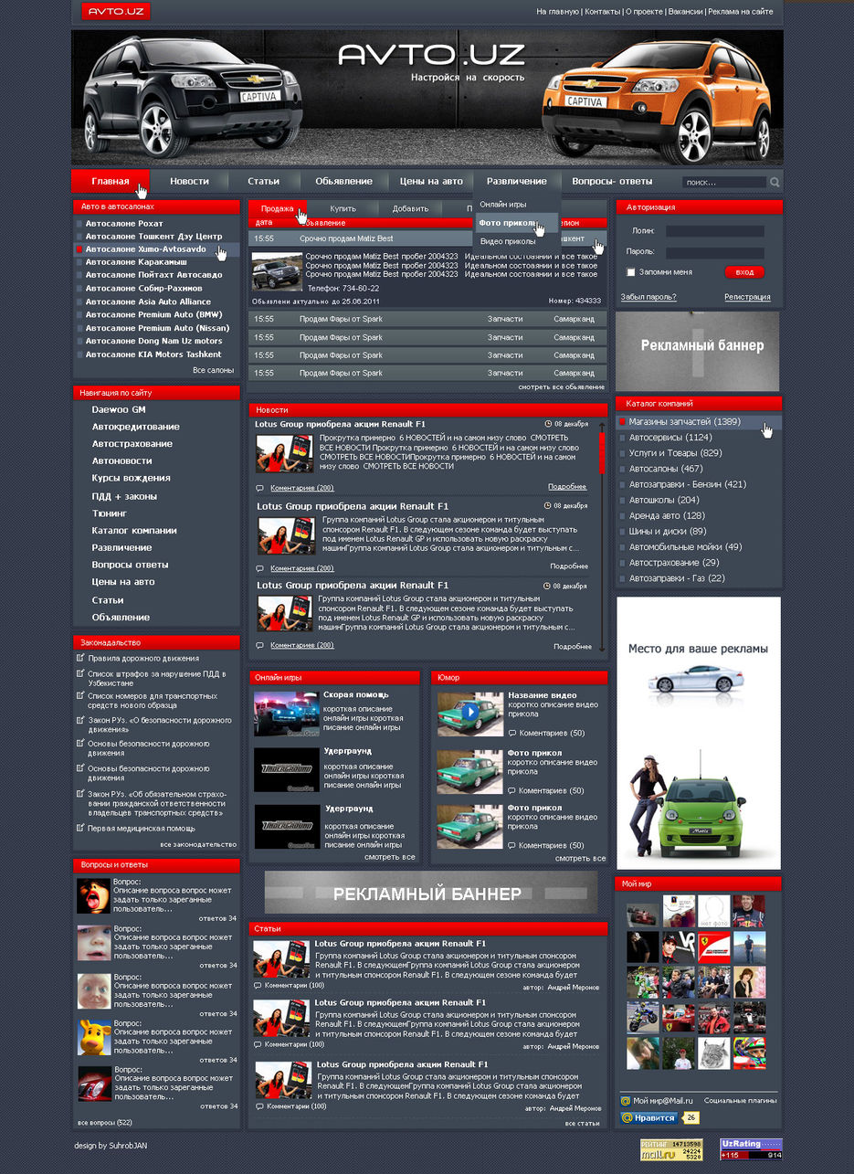Screen dimensions: 854x1174
Task: Click the mail.ru rating counter badge
Action: 671,1149
